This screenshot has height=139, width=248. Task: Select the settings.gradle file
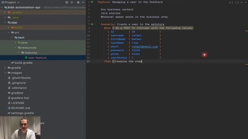(22, 113)
